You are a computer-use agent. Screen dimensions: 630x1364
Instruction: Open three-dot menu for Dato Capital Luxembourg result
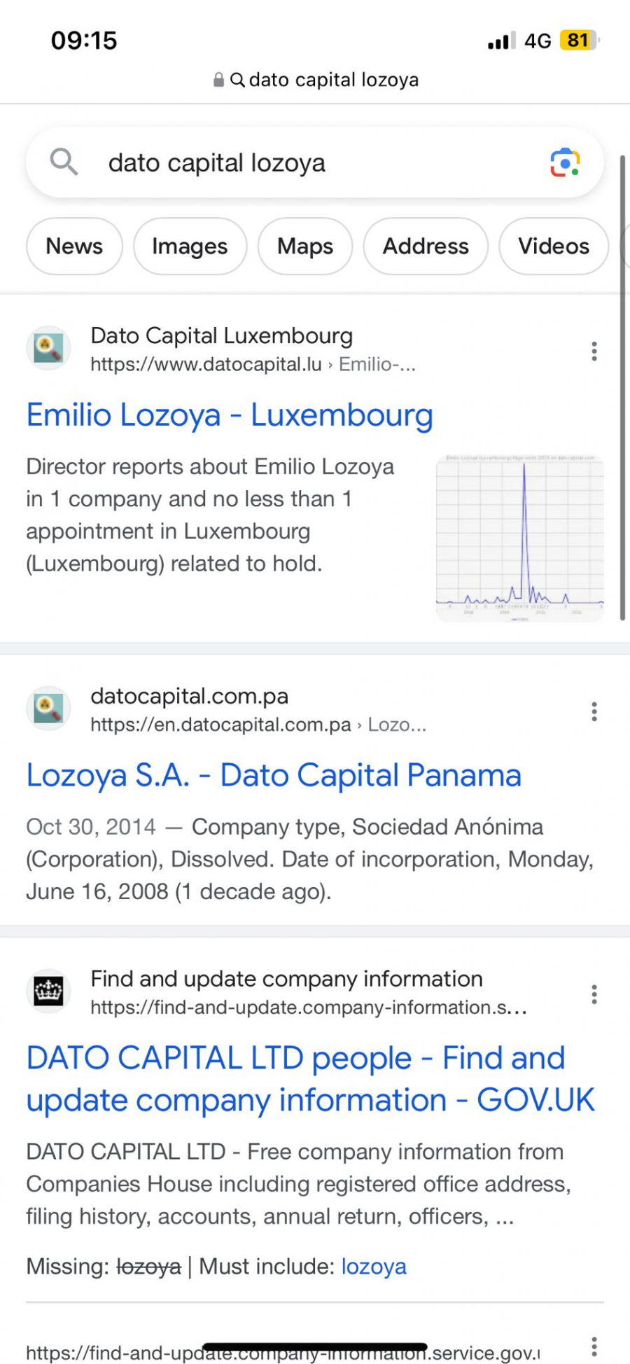pyautogui.click(x=594, y=351)
